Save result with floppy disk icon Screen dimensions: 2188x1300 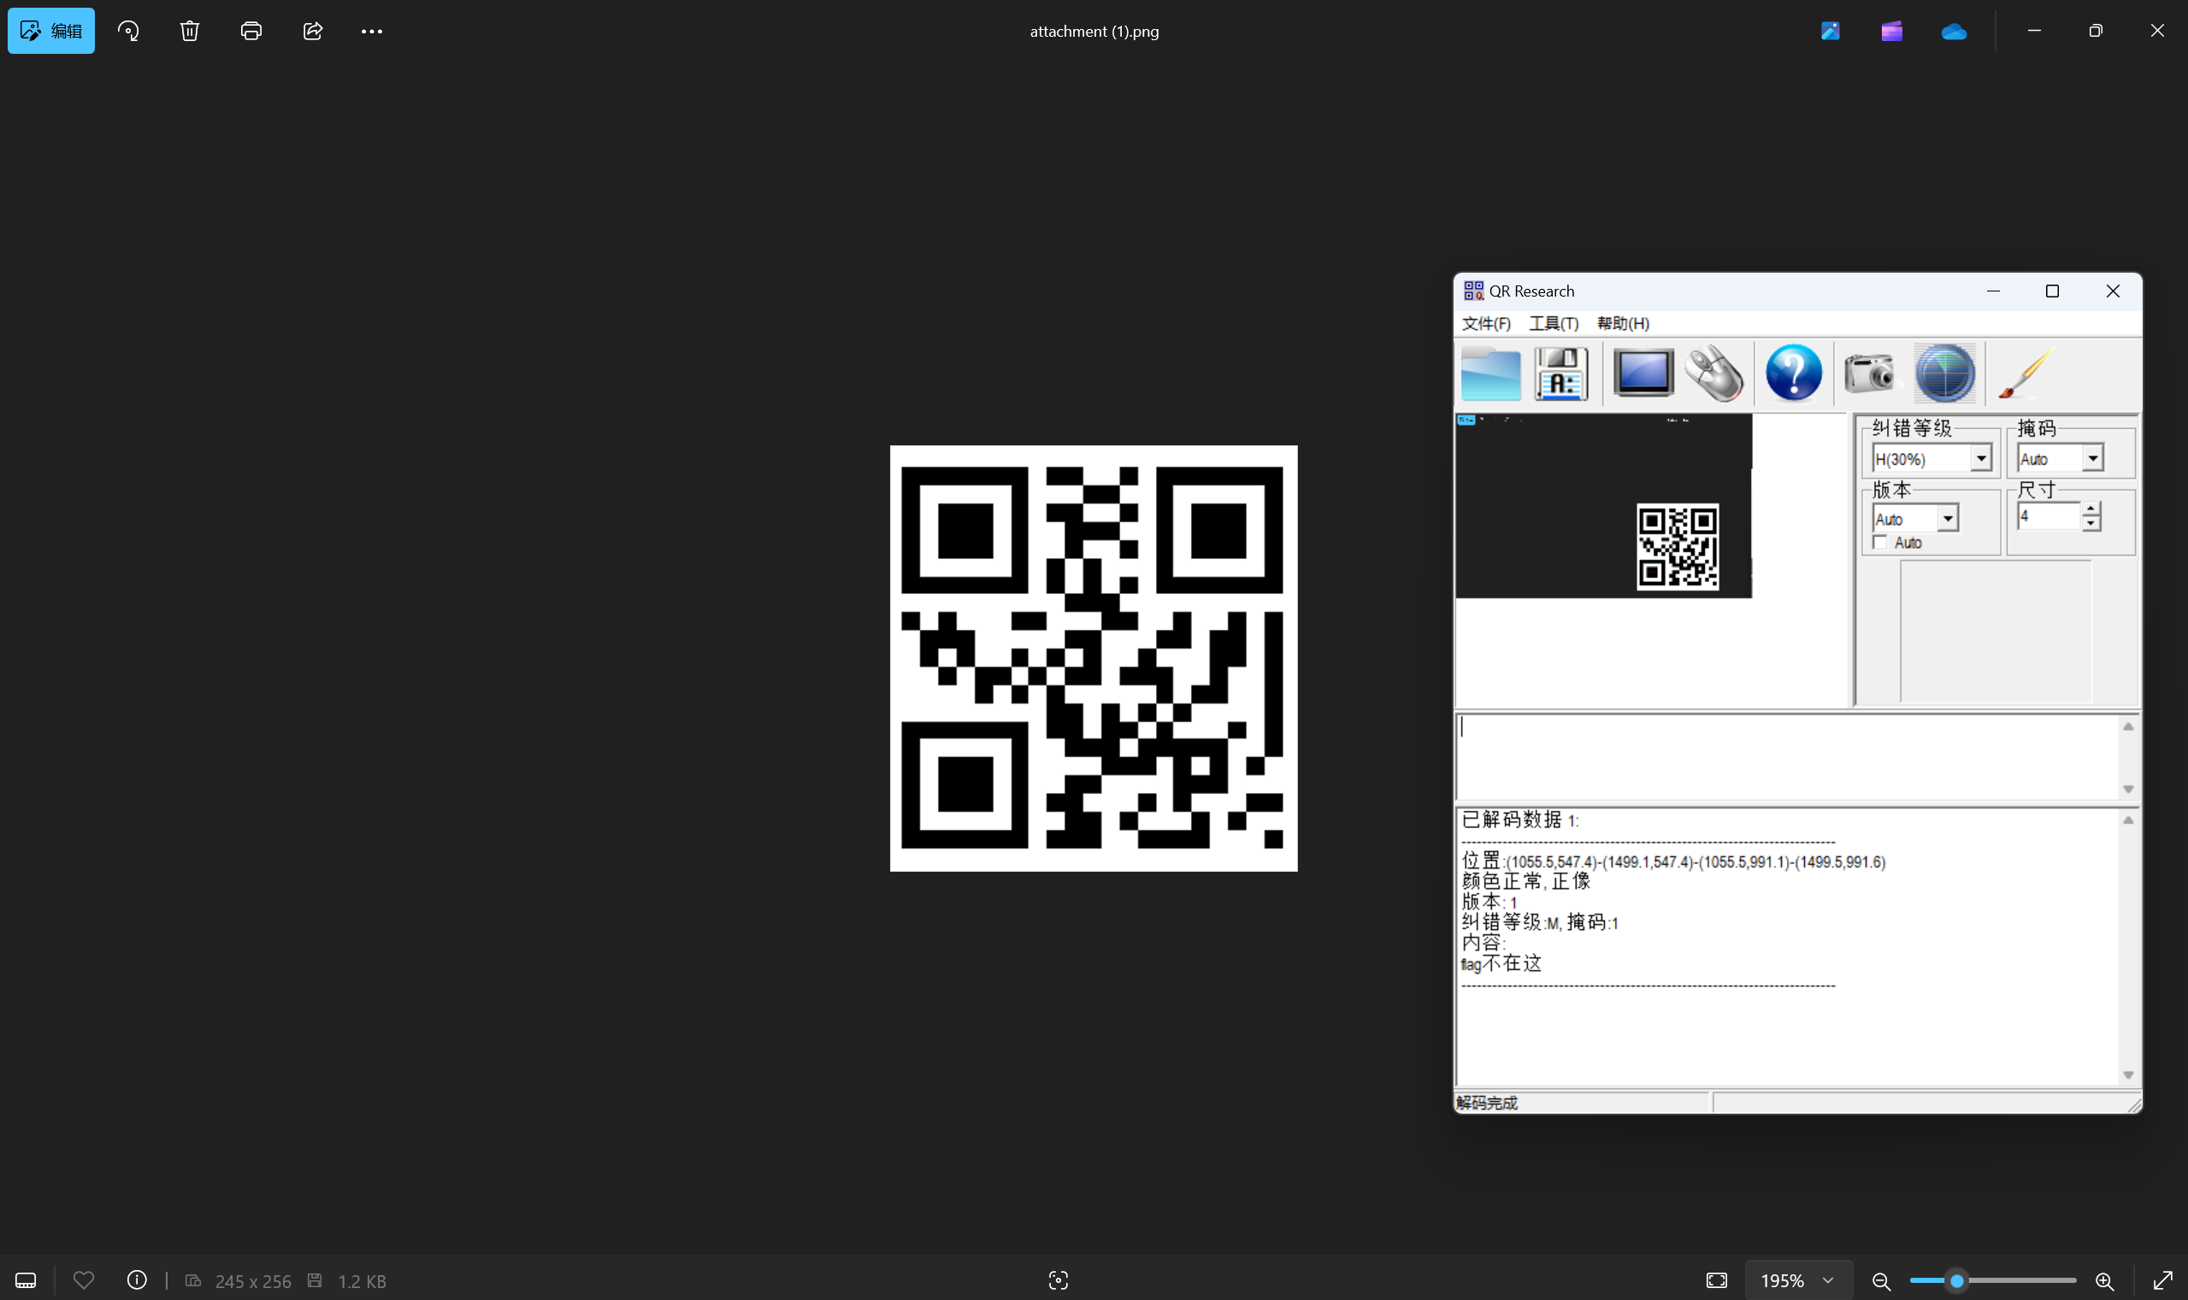pos(1561,374)
